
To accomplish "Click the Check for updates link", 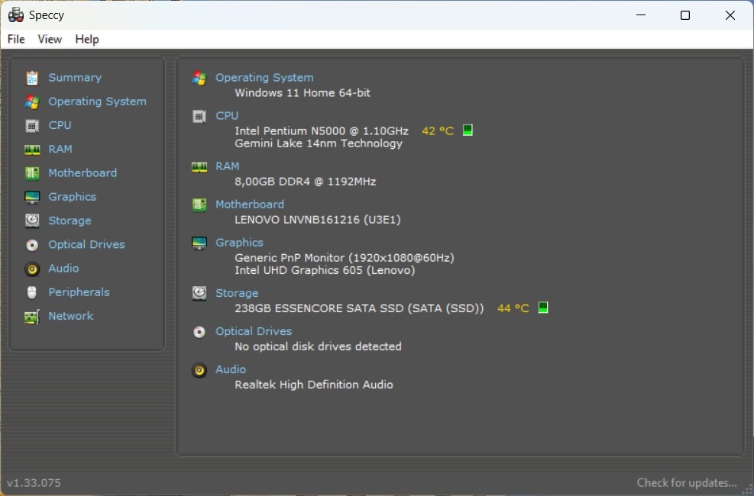I will [x=686, y=482].
